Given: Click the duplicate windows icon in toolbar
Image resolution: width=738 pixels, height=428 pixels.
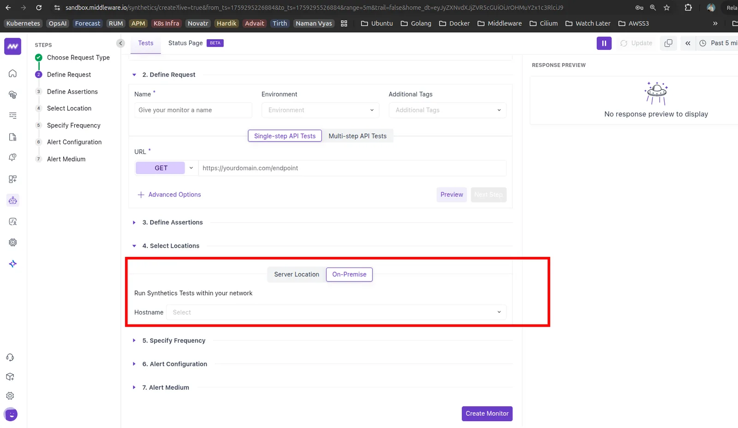Looking at the screenshot, I should tap(668, 43).
